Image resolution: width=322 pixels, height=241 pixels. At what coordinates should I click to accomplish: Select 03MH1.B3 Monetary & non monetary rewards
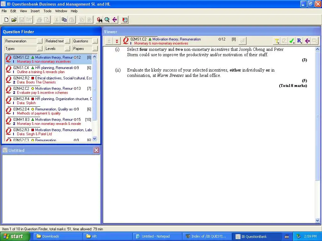(48, 121)
